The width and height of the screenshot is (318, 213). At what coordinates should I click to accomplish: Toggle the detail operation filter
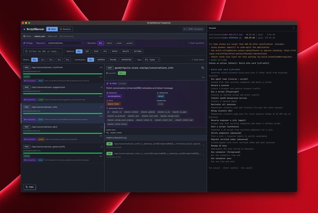coord(109,43)
